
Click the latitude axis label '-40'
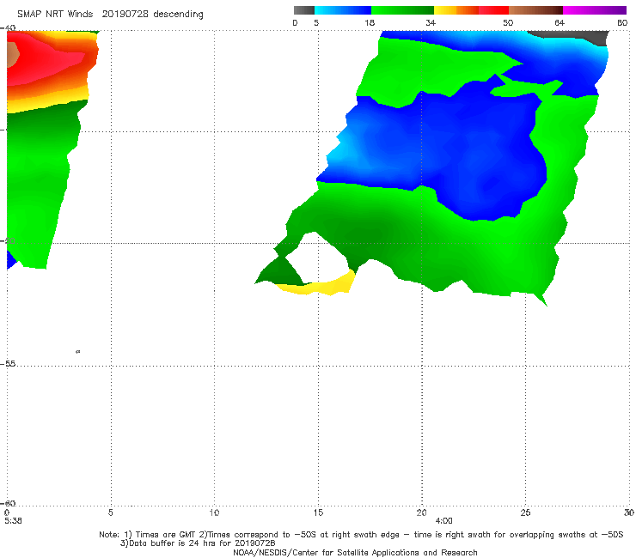coord(8,28)
